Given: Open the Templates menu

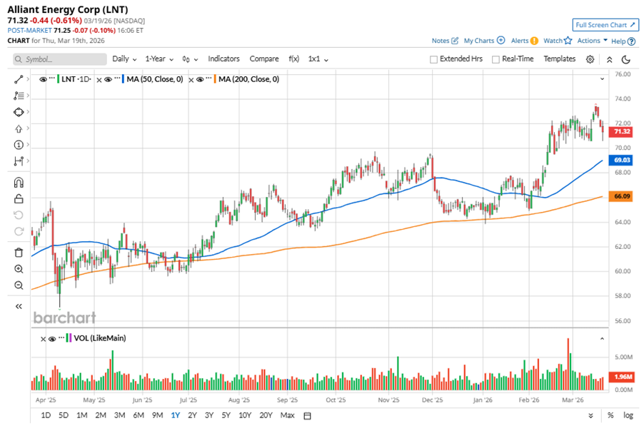Looking at the screenshot, I should tap(559, 59).
